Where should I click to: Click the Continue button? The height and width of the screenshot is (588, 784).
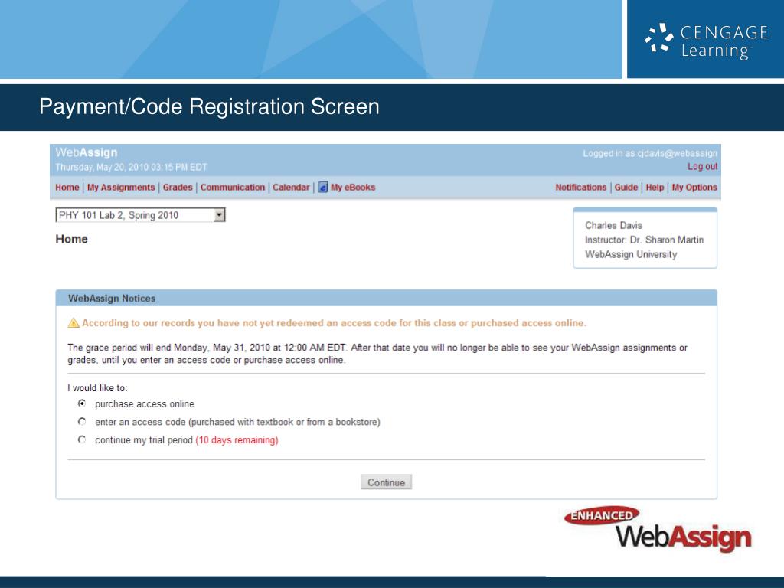pyautogui.click(x=386, y=482)
